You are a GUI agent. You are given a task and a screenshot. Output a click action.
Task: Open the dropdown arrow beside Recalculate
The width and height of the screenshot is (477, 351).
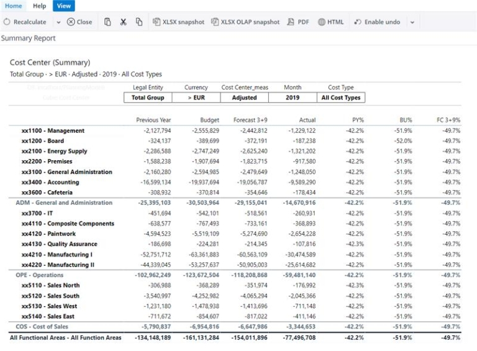click(58, 22)
